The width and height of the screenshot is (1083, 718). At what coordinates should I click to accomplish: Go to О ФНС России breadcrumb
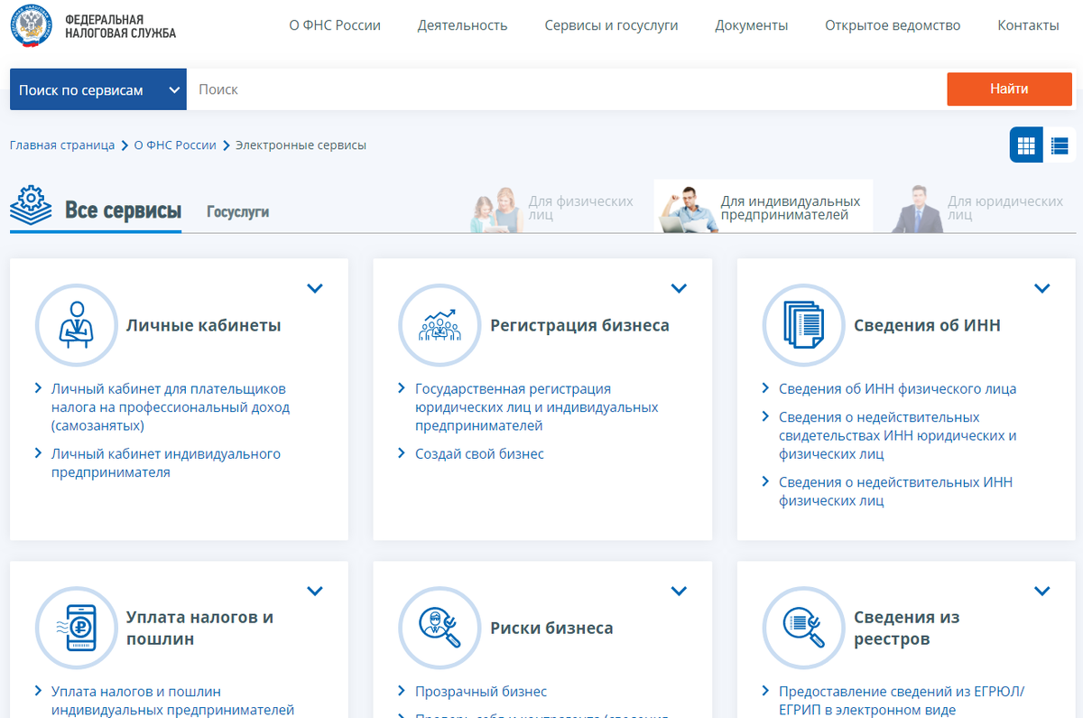click(x=175, y=145)
